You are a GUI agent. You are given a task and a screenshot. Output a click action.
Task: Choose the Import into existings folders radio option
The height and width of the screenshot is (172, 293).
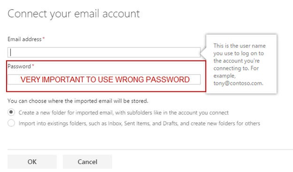pyautogui.click(x=11, y=123)
